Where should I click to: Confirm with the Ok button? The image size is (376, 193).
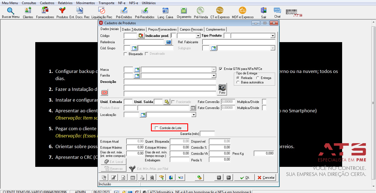(244, 178)
